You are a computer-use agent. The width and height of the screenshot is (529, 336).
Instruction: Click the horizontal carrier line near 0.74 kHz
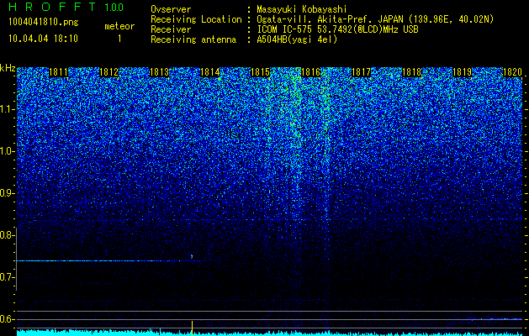click(103, 261)
